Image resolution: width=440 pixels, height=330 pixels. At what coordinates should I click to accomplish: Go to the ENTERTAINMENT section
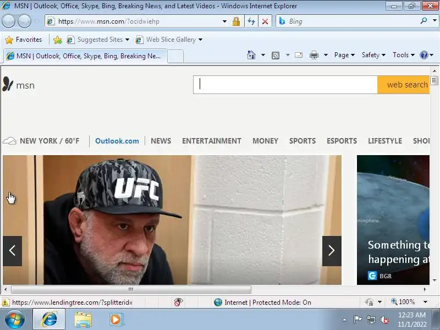(212, 141)
